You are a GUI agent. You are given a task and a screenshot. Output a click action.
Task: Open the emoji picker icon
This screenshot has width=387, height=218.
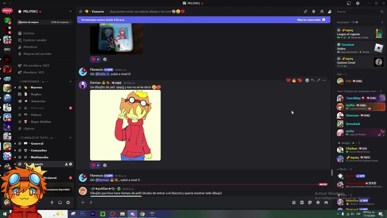(x=318, y=203)
